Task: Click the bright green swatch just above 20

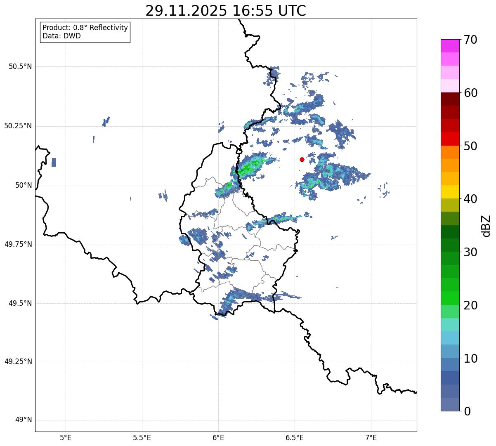Action: [450, 298]
